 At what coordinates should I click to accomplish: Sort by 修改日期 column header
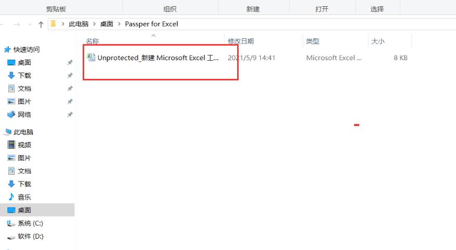(x=241, y=41)
